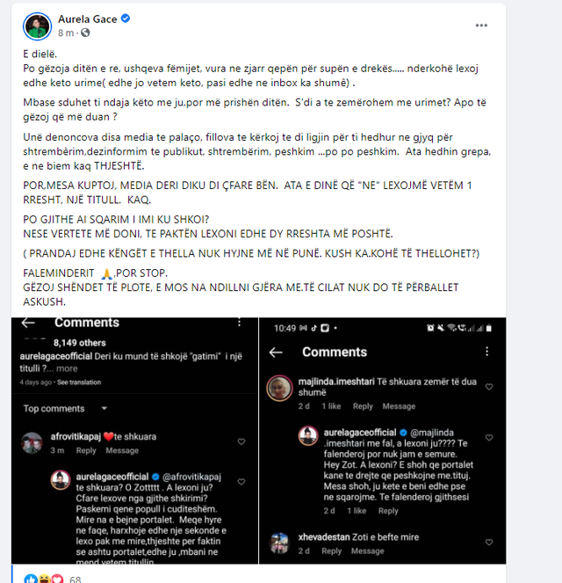Like xhevadestan's comment with the heart

point(489,542)
